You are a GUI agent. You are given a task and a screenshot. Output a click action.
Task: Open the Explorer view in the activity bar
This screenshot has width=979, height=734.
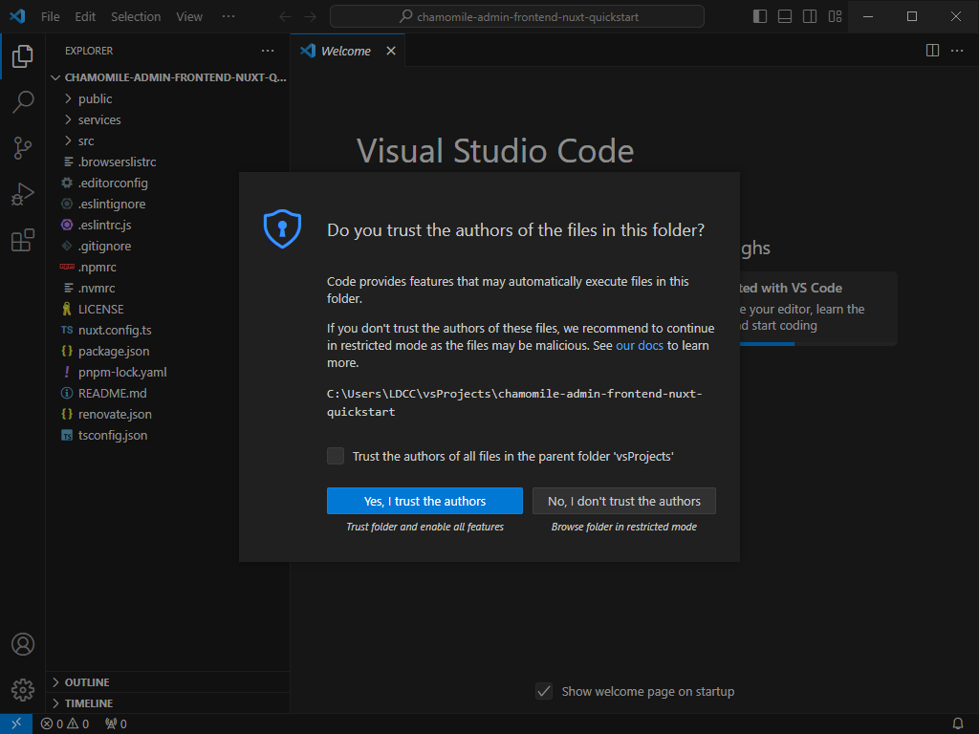click(23, 56)
